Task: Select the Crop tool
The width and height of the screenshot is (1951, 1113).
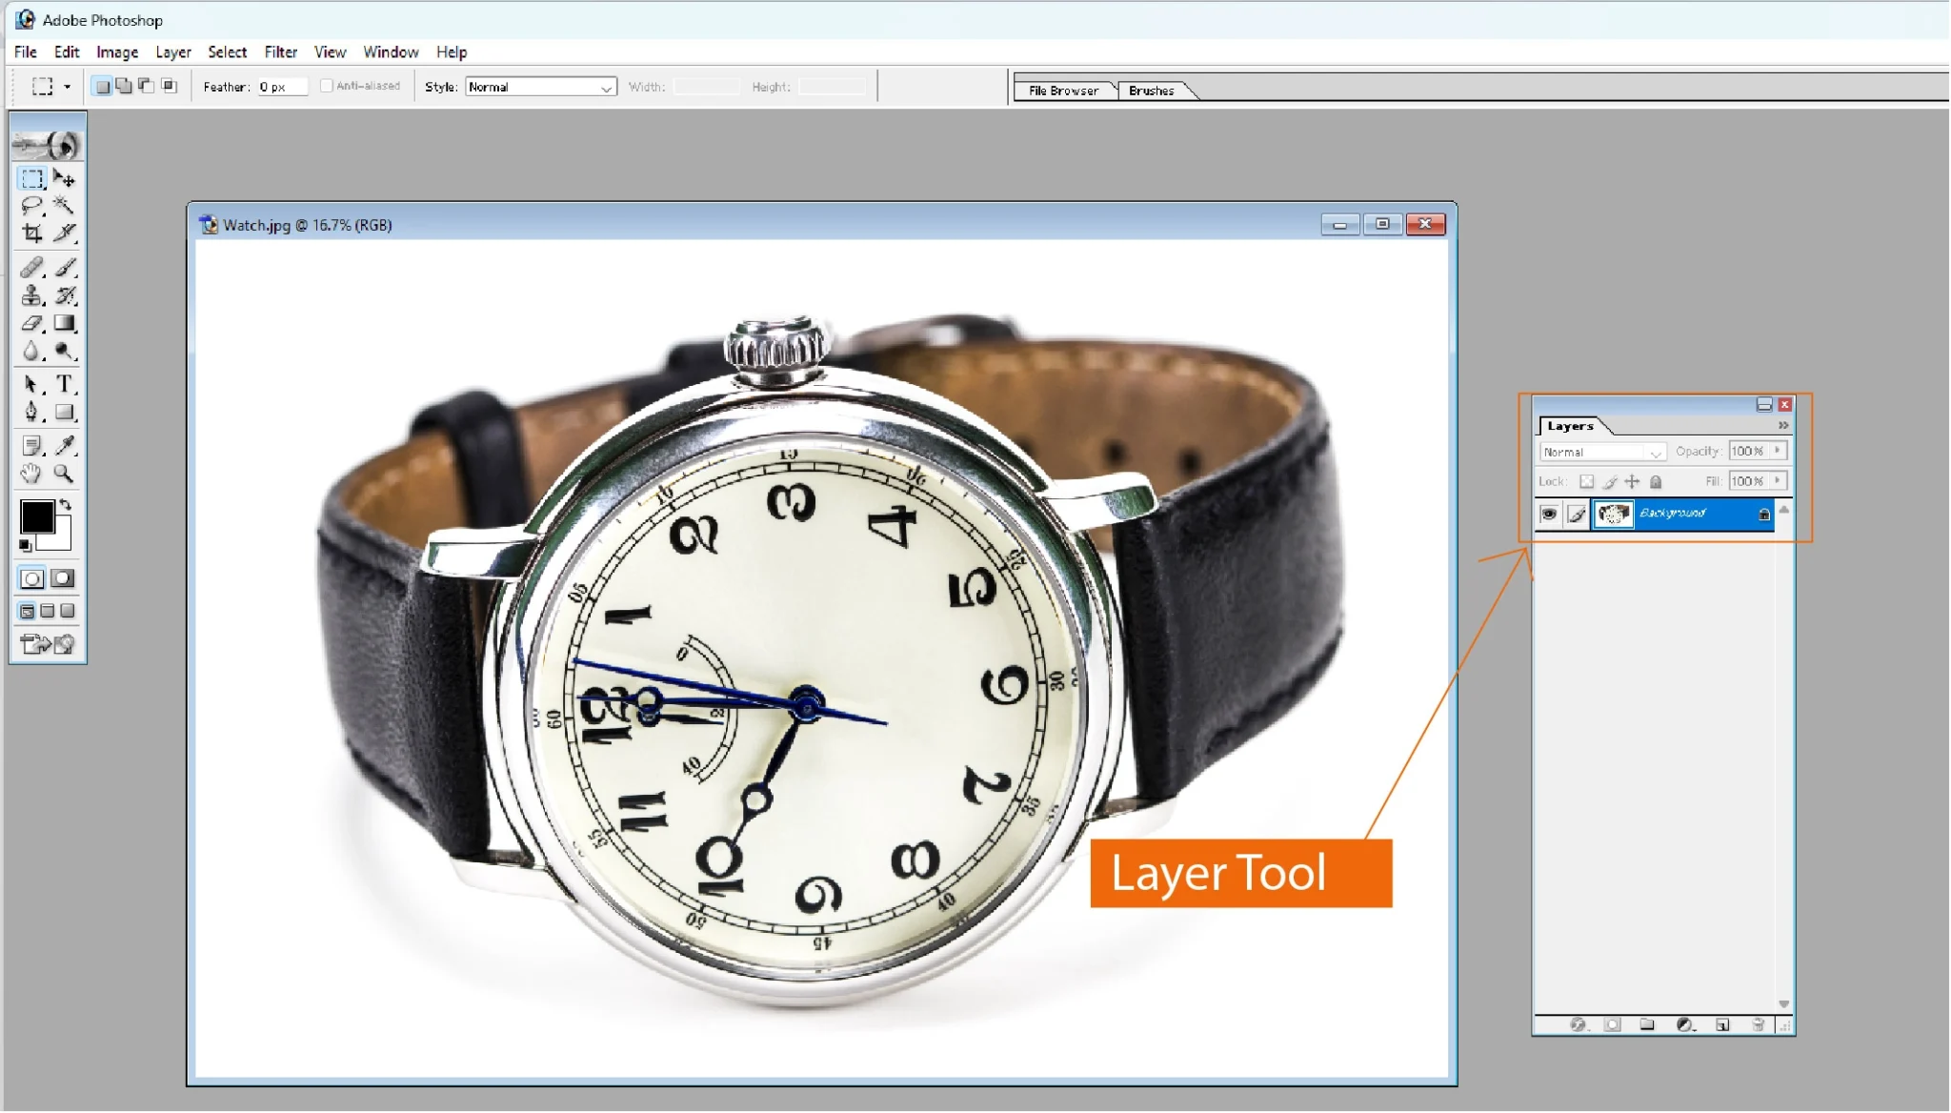Action: tap(31, 233)
